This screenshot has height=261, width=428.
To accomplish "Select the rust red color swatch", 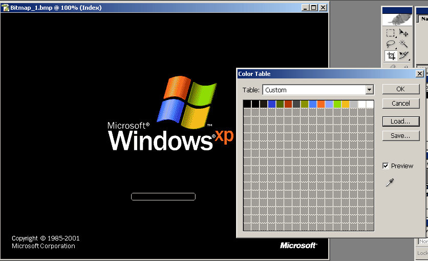I will pyautogui.click(x=288, y=104).
